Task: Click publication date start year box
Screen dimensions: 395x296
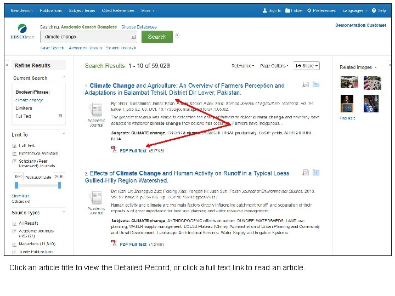Action: click(x=18, y=177)
